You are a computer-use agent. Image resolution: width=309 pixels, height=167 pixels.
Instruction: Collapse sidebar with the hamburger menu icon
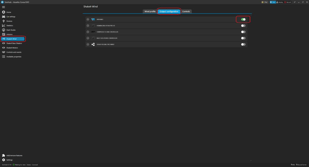coord(4,7)
